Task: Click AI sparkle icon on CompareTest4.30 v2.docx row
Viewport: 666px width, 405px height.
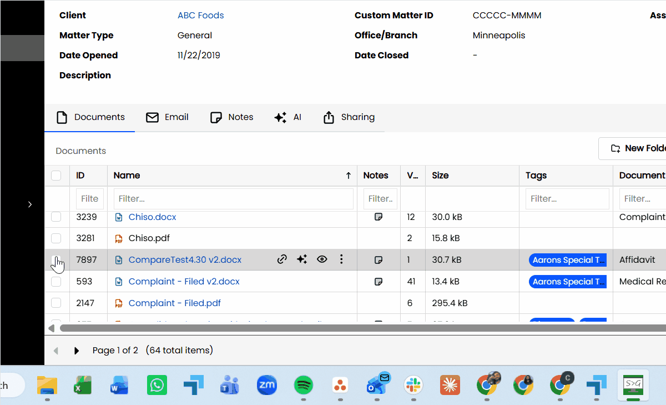Action: 302,259
